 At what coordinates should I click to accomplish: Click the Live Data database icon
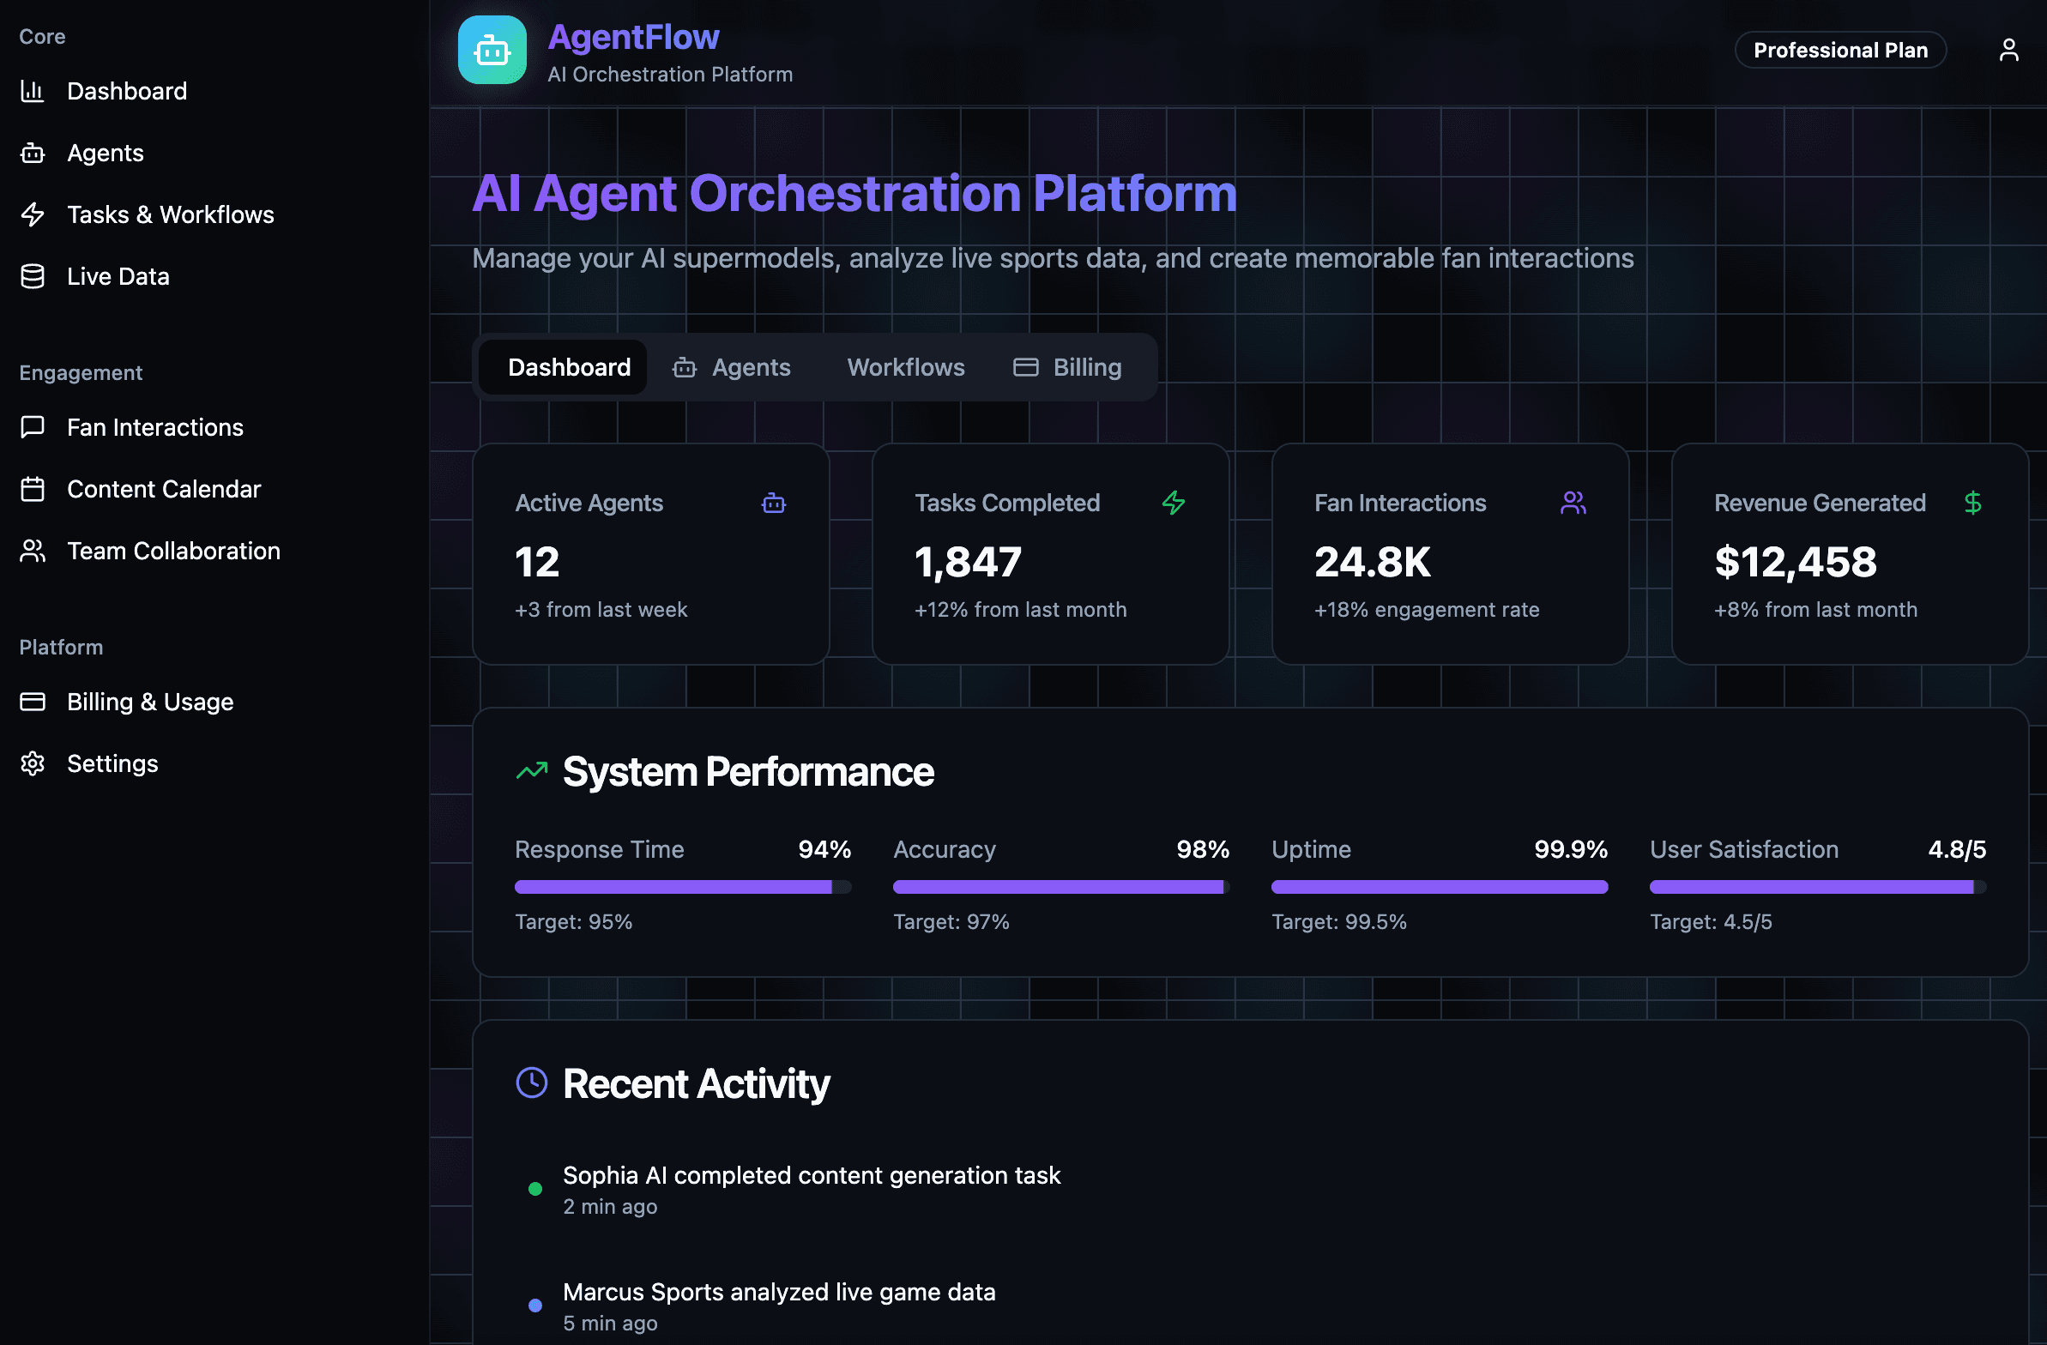click(33, 276)
